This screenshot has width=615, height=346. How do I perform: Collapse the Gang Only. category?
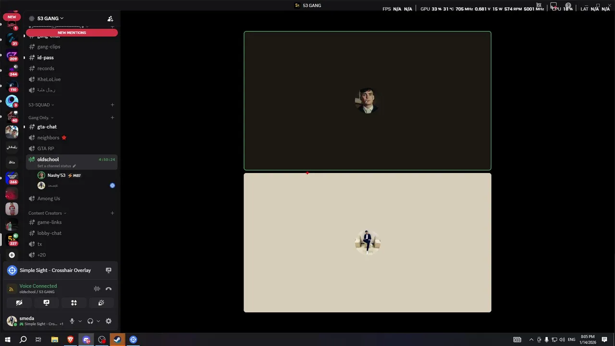pyautogui.click(x=41, y=118)
